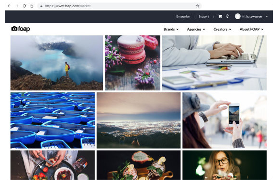Click the katewesson username
This screenshot has width=279, height=184.
[x=254, y=17]
